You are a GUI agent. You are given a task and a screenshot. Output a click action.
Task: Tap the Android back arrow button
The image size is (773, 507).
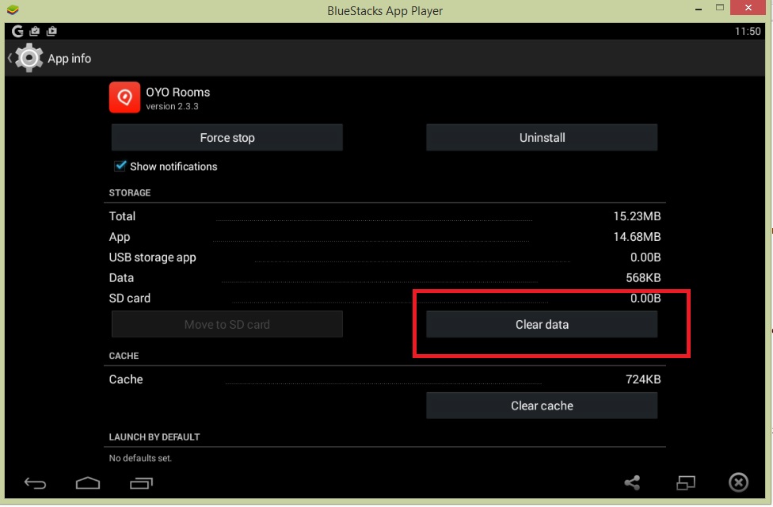click(35, 482)
